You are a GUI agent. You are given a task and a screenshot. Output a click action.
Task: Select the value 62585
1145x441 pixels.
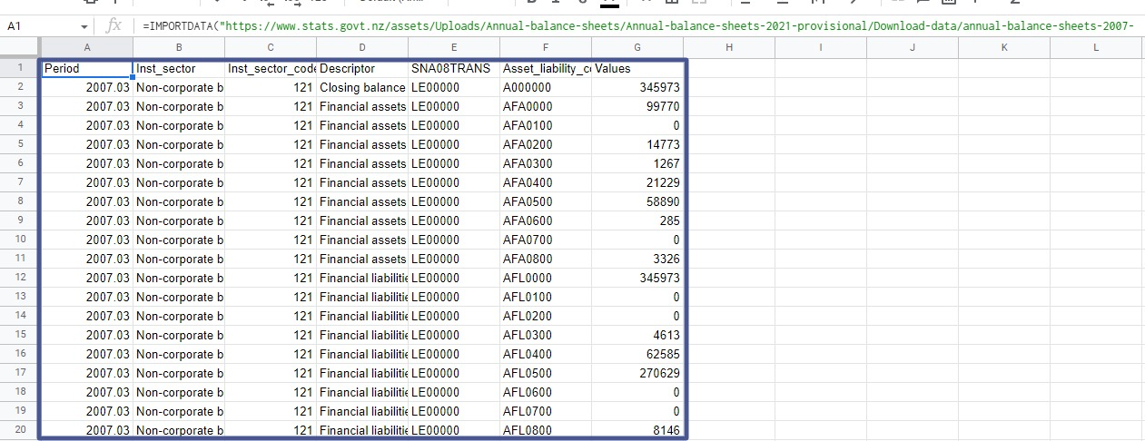[x=637, y=354]
